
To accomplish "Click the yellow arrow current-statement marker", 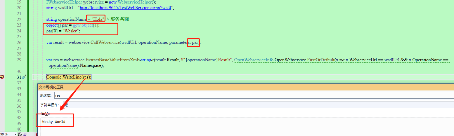I will [x=2, y=77].
